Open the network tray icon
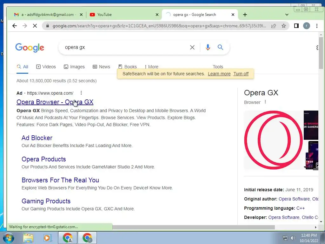Screen dimensions: 325x244 pyautogui.click(x=285, y=238)
